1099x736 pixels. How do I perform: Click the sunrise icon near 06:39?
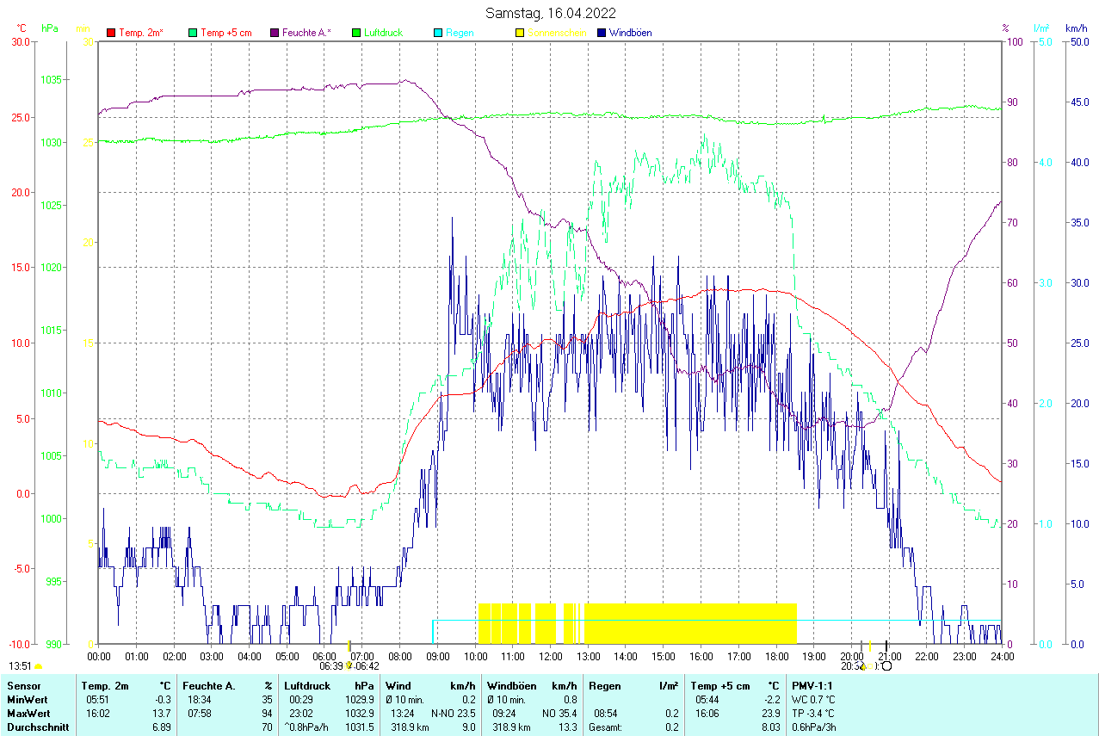(x=349, y=665)
